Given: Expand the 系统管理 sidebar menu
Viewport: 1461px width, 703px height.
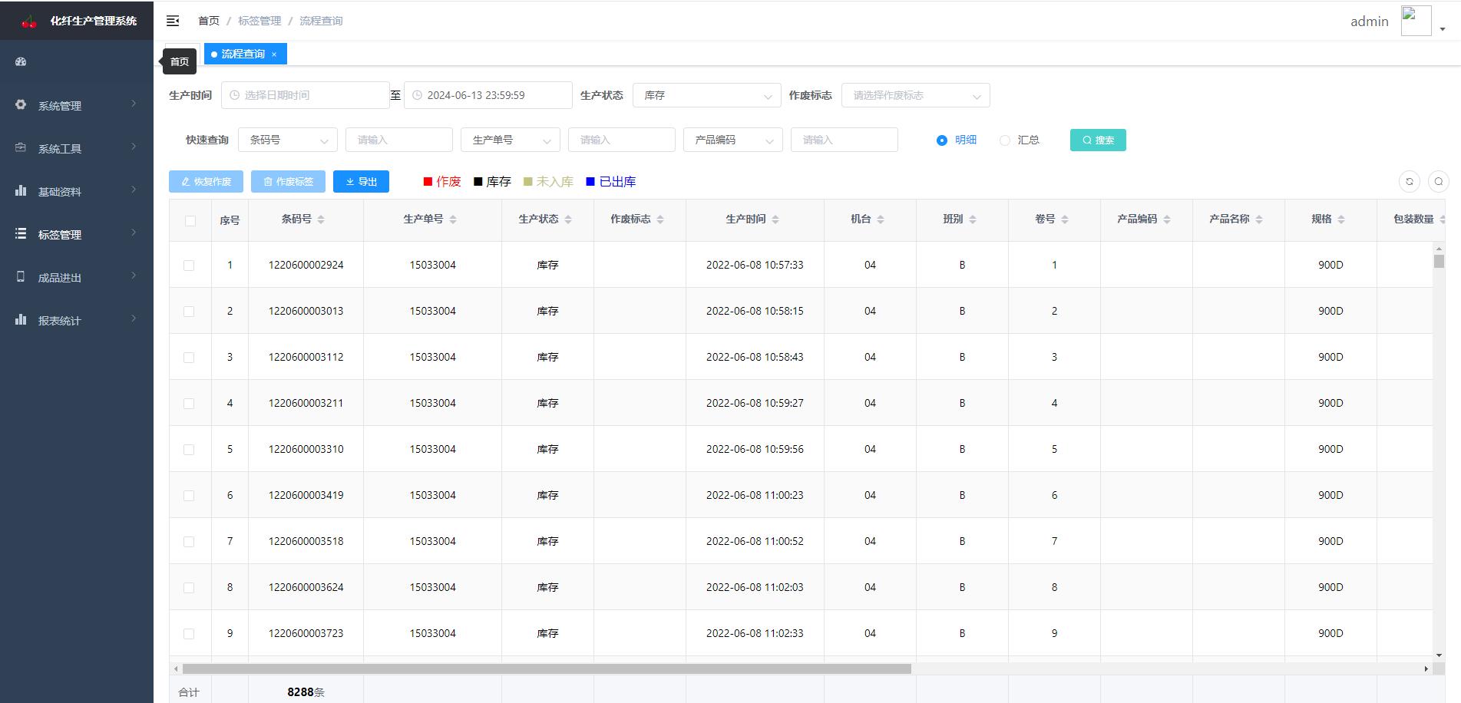Looking at the screenshot, I should coord(77,105).
